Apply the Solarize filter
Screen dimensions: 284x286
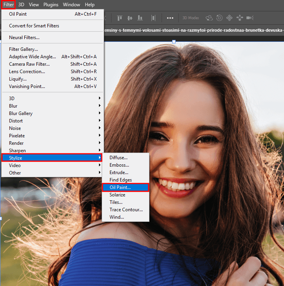click(x=126, y=195)
